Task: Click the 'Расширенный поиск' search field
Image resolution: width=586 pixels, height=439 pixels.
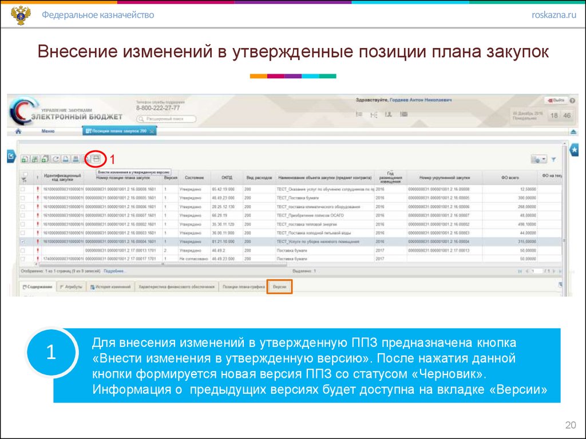Action: click(167, 119)
